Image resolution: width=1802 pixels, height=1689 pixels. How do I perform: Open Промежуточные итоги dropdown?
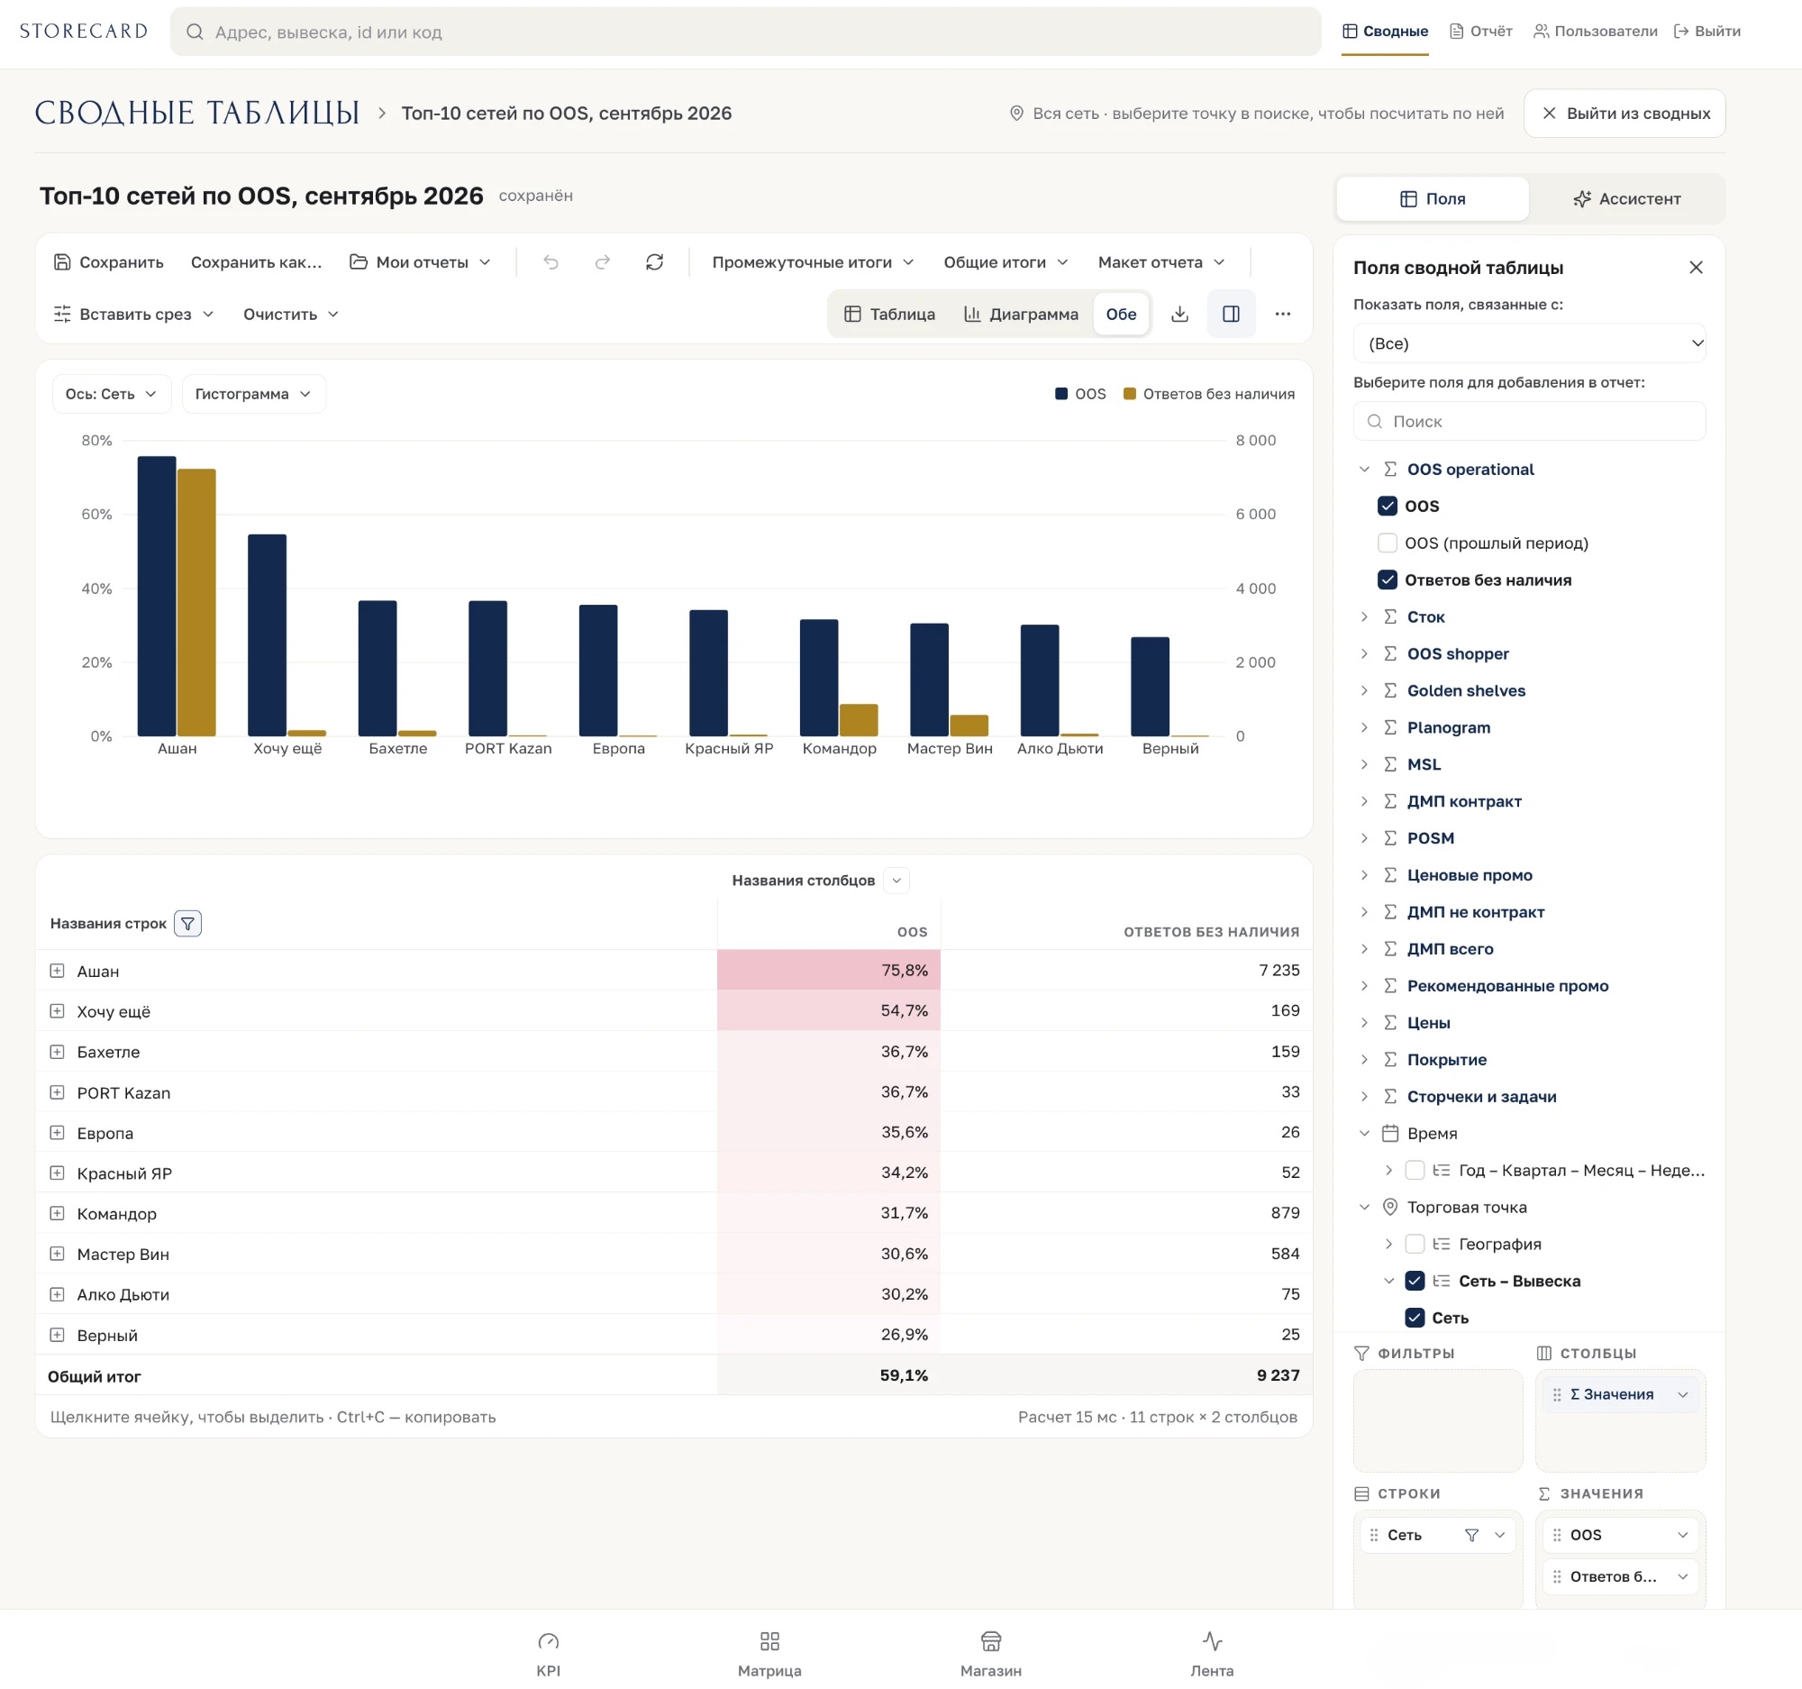pyautogui.click(x=812, y=262)
